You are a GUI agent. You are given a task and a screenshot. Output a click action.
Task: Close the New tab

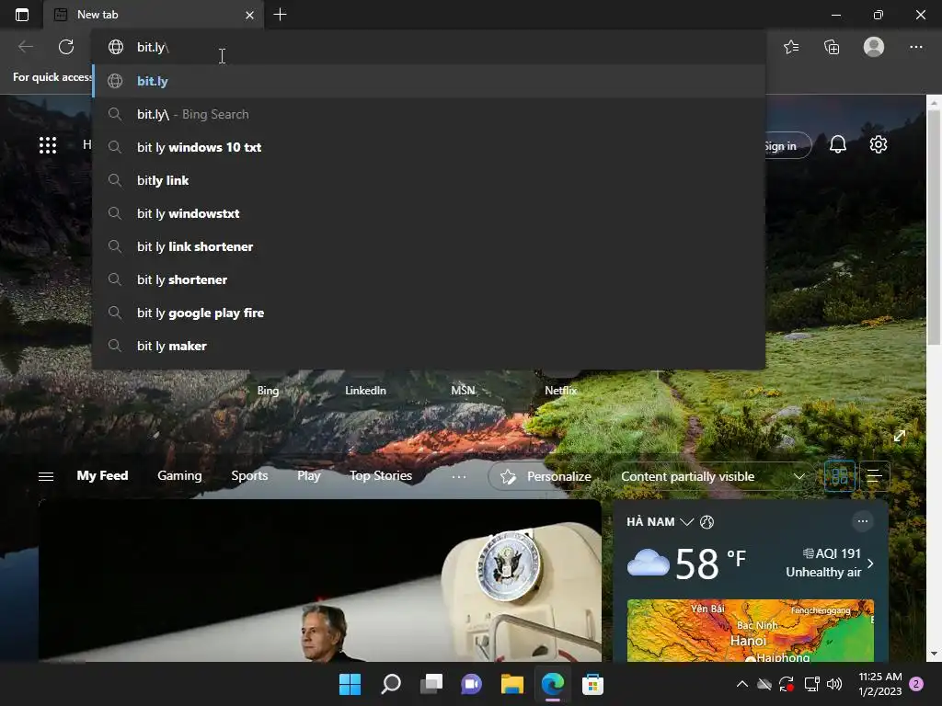249,15
